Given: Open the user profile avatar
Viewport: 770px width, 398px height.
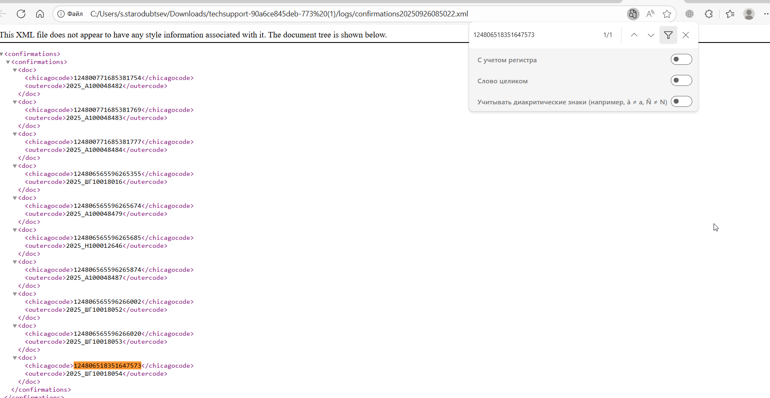Looking at the screenshot, I should tap(749, 14).
